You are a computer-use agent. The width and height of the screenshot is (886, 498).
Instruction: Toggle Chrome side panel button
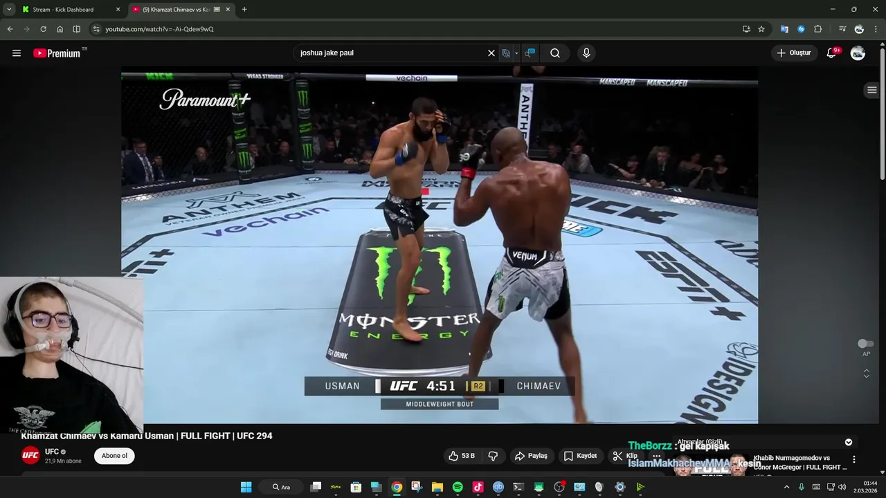click(76, 29)
